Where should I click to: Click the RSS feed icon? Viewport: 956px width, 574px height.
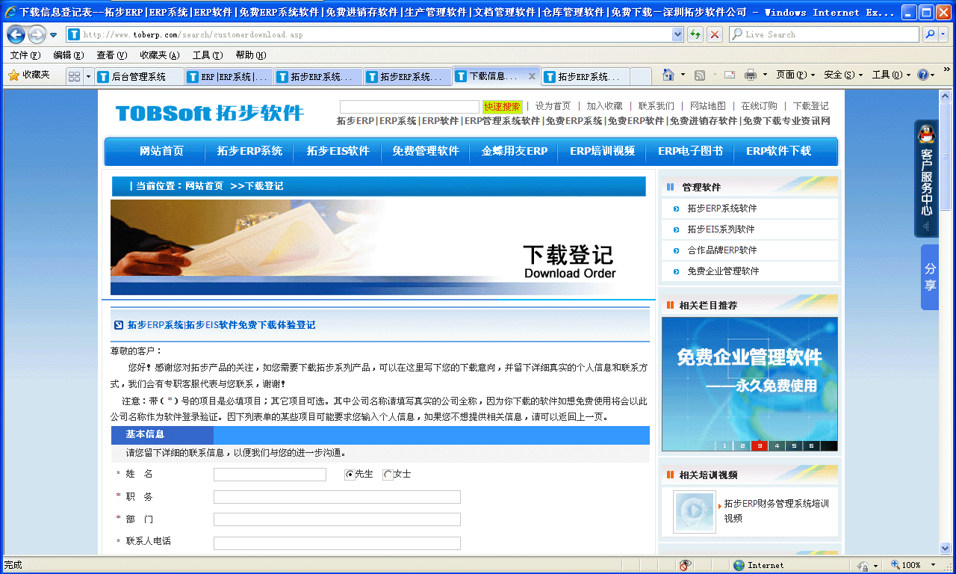(x=700, y=75)
